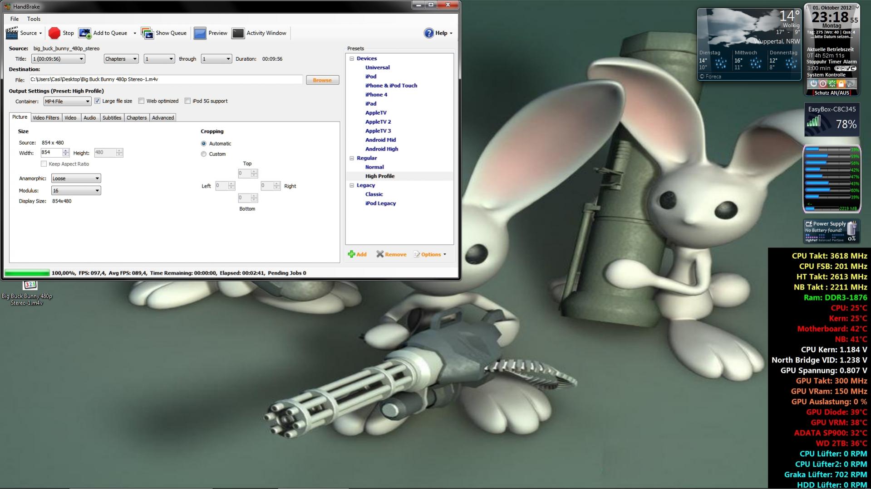Select the High Profile preset
871x489 pixels.
(380, 176)
